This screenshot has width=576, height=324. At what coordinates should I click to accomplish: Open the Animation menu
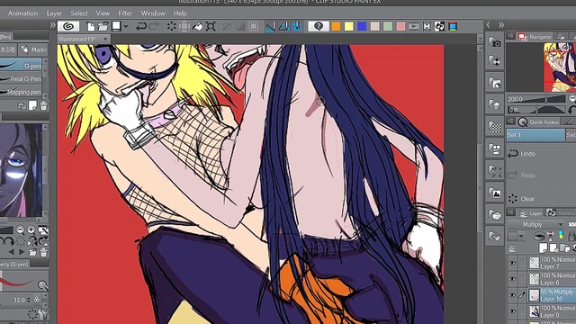point(22,13)
